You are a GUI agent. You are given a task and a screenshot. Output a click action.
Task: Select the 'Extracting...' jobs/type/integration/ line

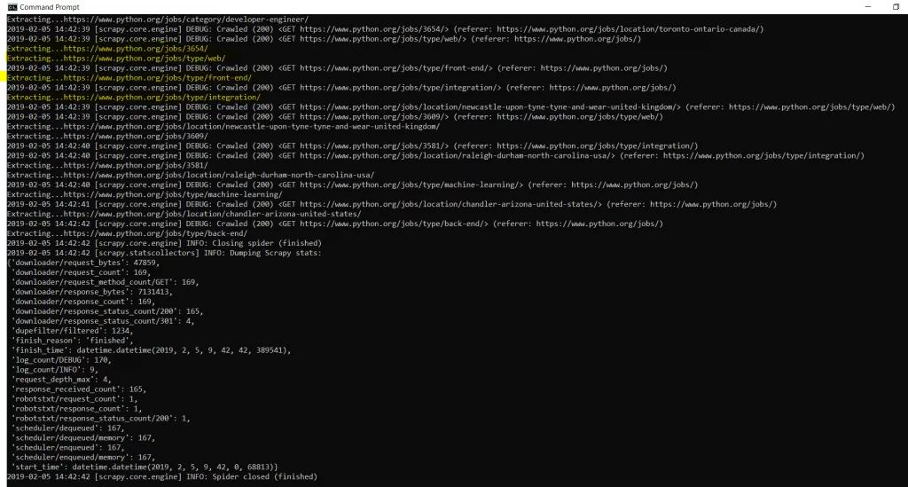(x=134, y=98)
